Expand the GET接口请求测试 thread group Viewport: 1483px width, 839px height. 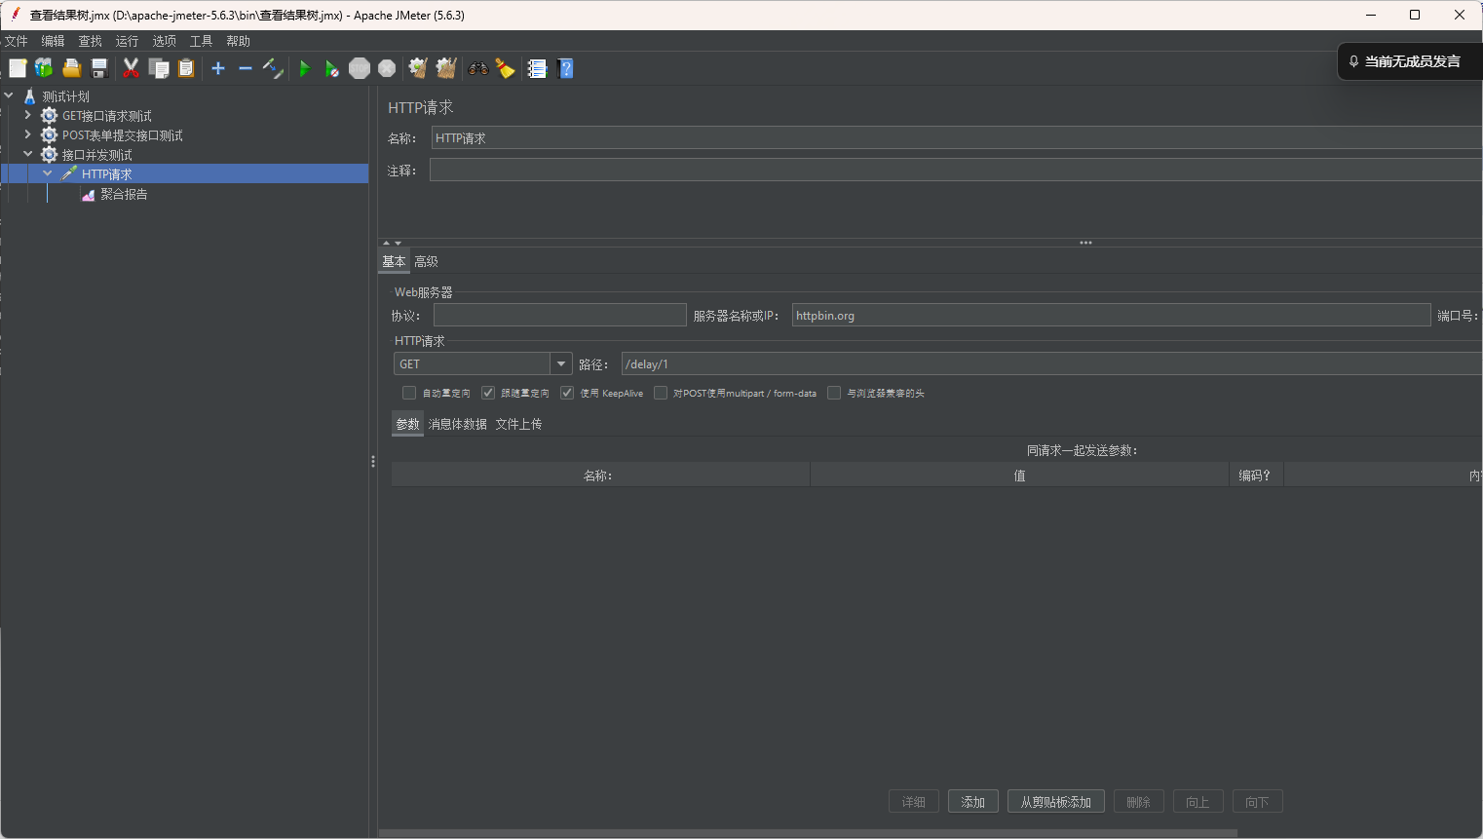tap(27, 115)
